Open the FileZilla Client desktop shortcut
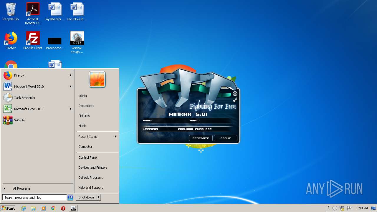 pyautogui.click(x=33, y=41)
